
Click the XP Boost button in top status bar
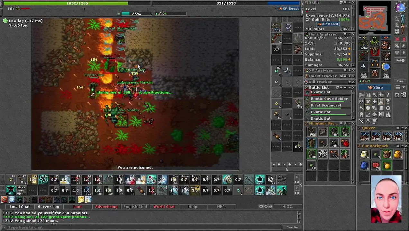click(x=289, y=9)
